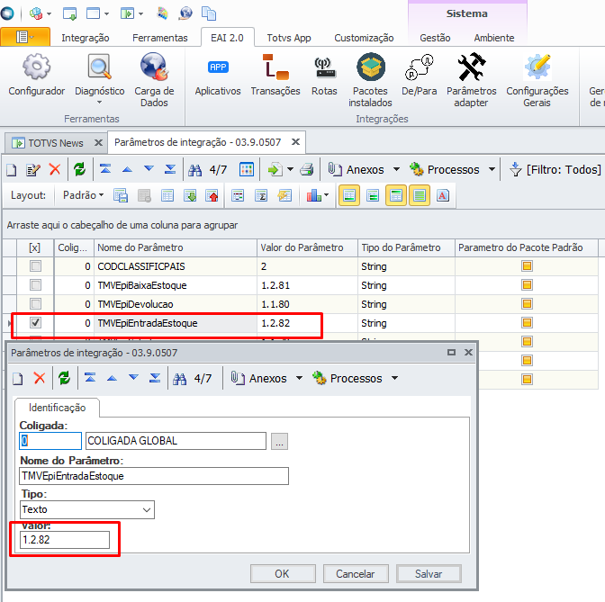Check the CODCLASSIFICPAIS row checkbox
Screen dimensions: 605x602
click(x=35, y=266)
